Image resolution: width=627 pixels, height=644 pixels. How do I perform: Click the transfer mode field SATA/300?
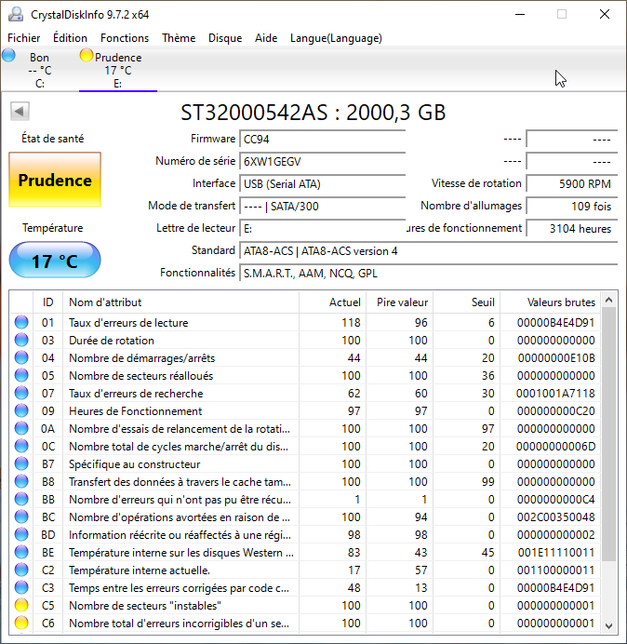point(322,206)
